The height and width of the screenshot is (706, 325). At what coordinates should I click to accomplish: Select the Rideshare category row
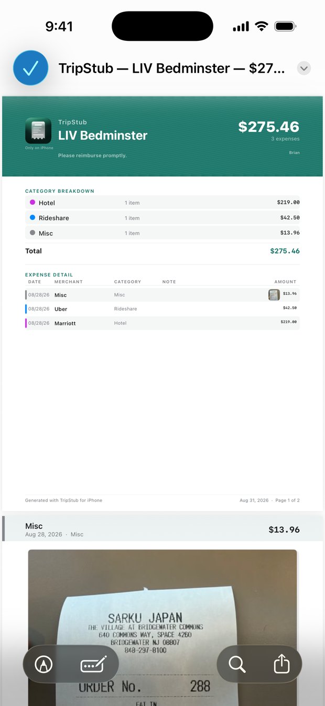(162, 218)
